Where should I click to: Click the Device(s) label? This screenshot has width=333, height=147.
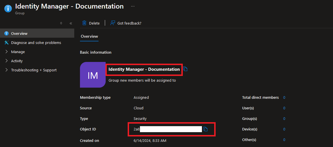250,129
